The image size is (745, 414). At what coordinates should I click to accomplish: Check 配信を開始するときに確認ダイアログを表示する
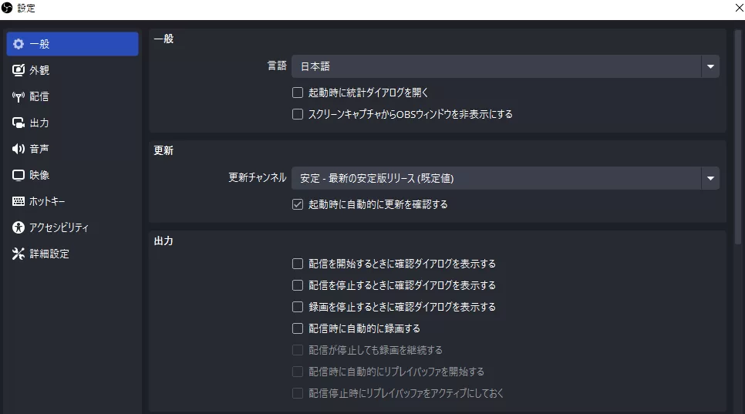[298, 264]
